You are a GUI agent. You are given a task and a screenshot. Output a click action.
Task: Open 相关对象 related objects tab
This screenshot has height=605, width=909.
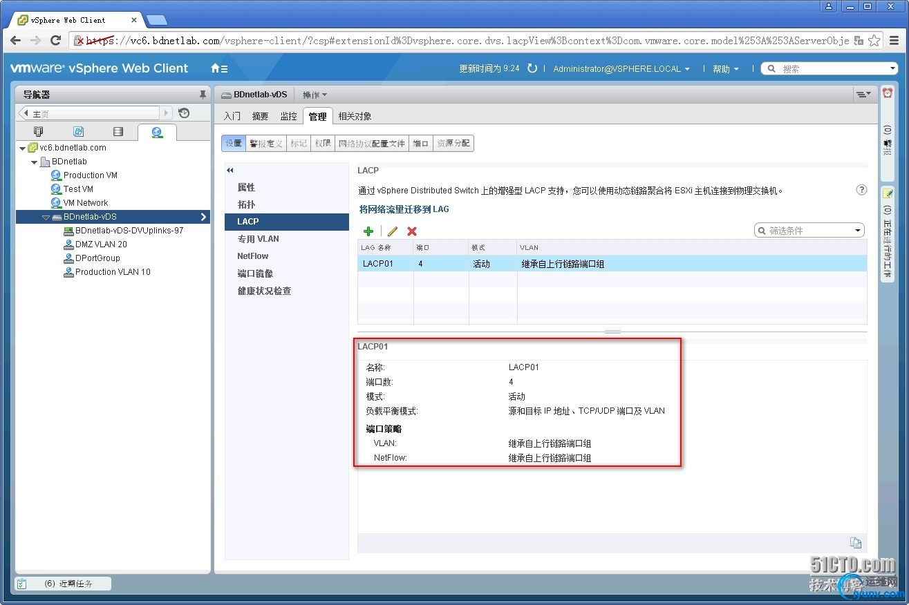355,116
